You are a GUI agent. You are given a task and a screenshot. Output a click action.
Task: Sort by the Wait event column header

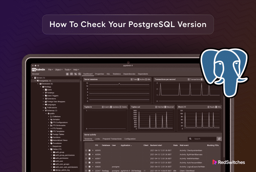[x=184, y=145]
